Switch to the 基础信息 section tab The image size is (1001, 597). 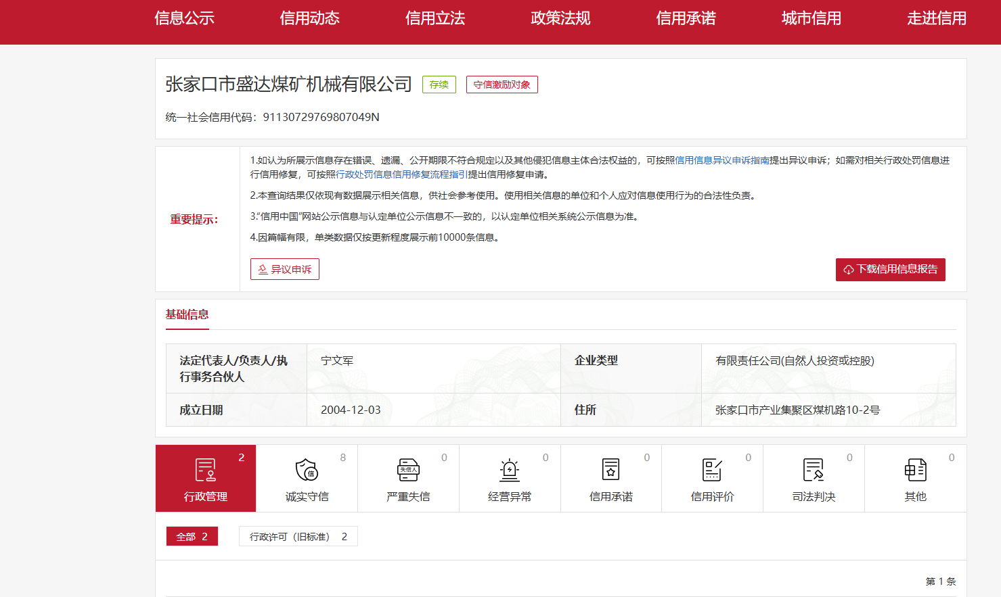coord(187,314)
